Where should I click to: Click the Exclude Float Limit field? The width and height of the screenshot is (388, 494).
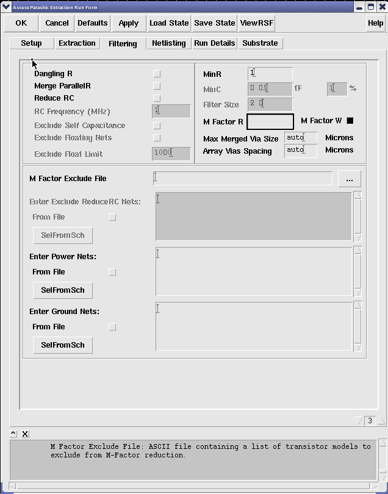[171, 154]
